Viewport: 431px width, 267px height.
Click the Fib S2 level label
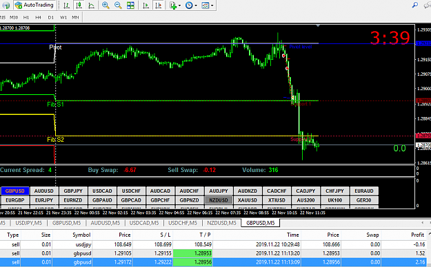tap(55, 140)
